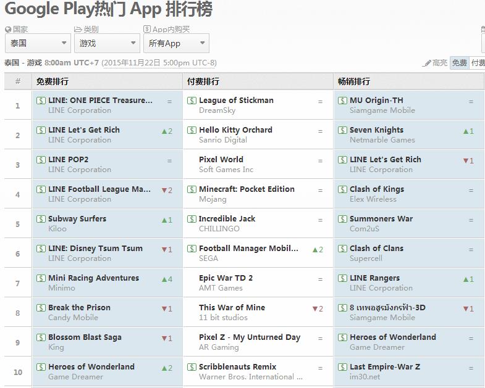Click dollar icon beside Scribblenauts Remix
The image size is (485, 388).
pyautogui.click(x=192, y=367)
